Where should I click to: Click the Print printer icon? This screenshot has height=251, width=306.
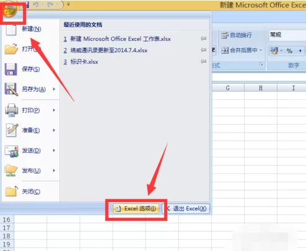point(12,110)
